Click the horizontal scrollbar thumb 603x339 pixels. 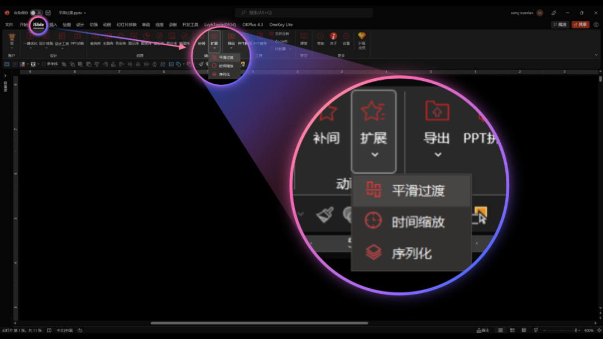(259, 323)
